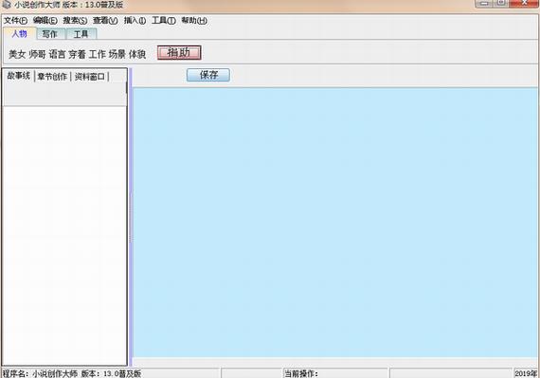
Task: Open the 帮助(H) menu
Action: [x=194, y=21]
